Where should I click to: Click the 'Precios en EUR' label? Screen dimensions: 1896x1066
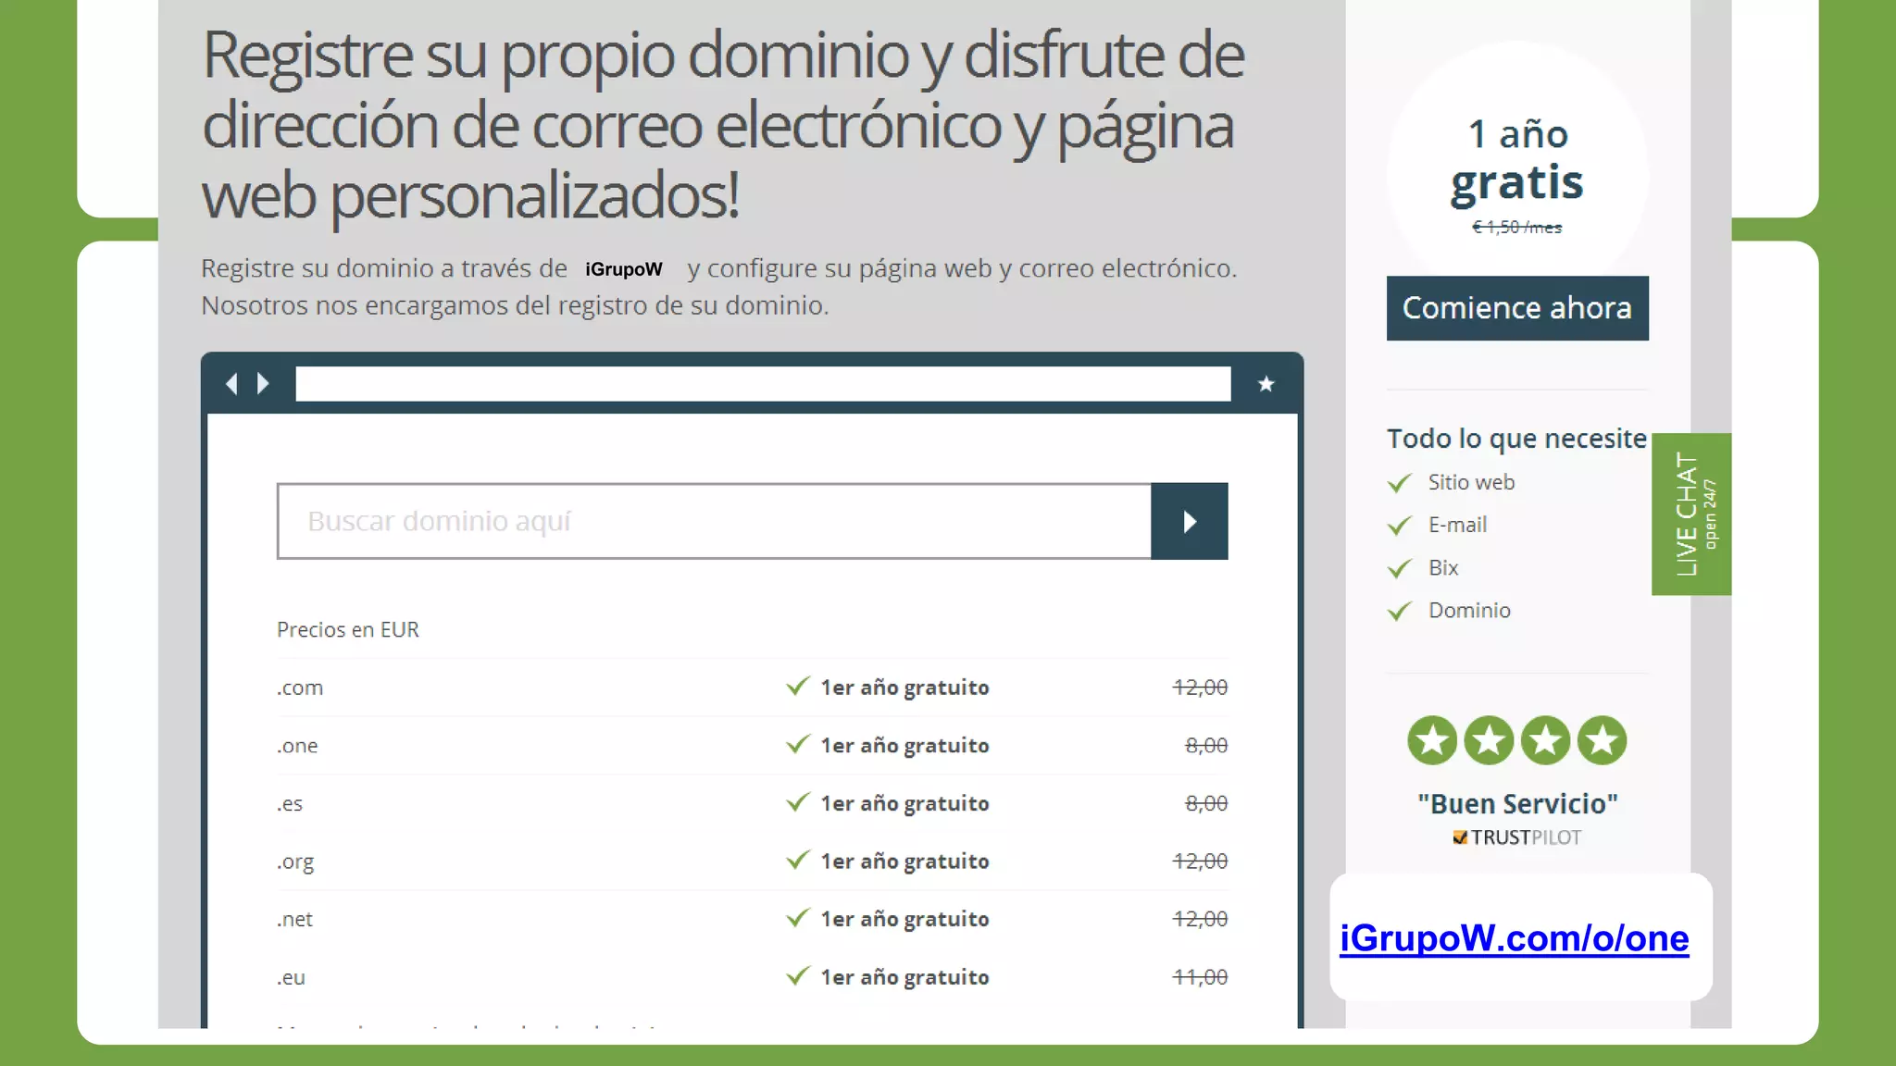point(348,629)
